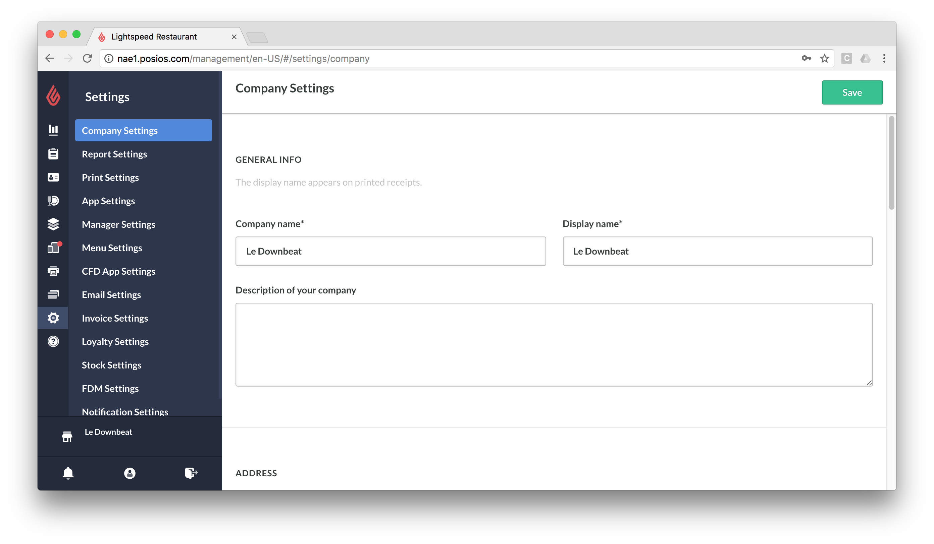This screenshot has width=934, height=544.
Task: Click the Company name input field
Action: coord(391,251)
